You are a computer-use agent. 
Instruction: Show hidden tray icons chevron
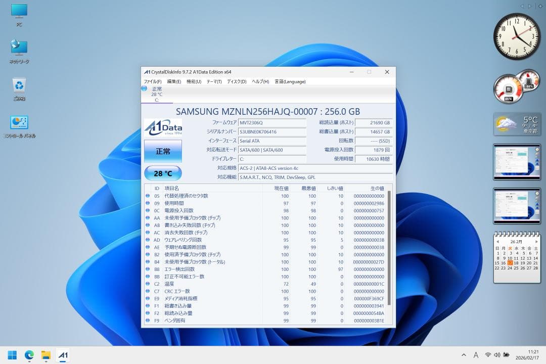point(464,355)
